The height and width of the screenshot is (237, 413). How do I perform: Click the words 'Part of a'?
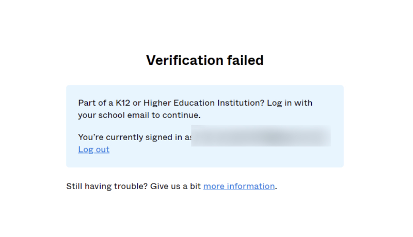pos(94,103)
